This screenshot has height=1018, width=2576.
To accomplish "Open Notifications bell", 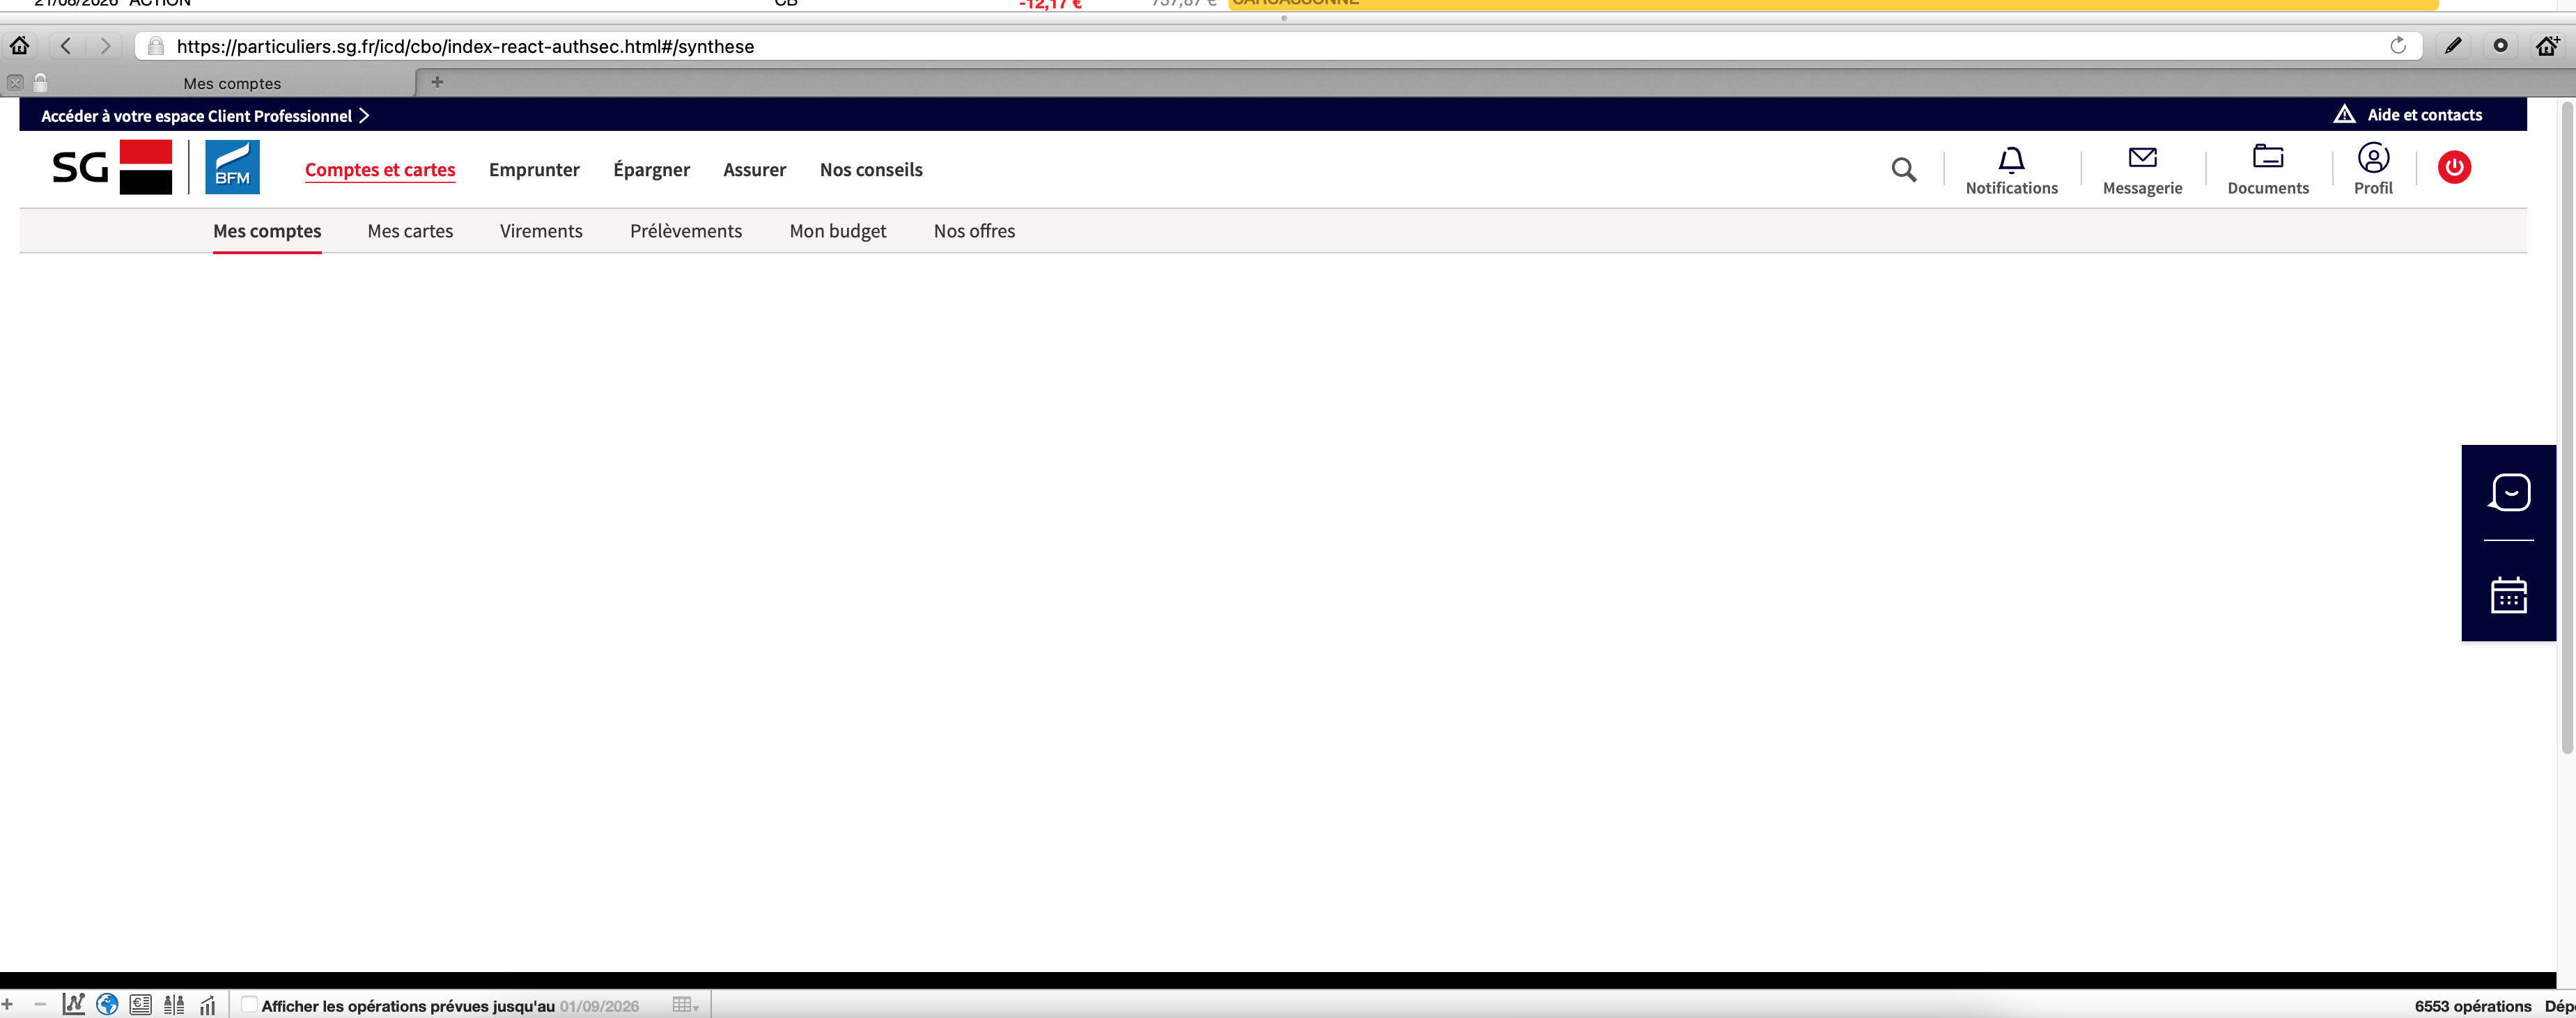I will click(x=2011, y=171).
